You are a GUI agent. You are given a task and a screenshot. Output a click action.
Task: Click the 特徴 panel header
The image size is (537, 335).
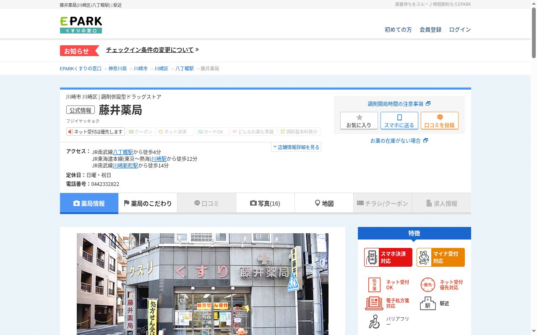(x=414, y=233)
